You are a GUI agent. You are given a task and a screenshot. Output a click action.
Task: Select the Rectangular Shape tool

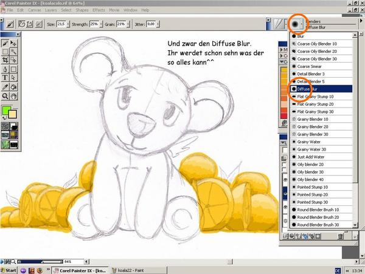pyautogui.click(x=13, y=69)
